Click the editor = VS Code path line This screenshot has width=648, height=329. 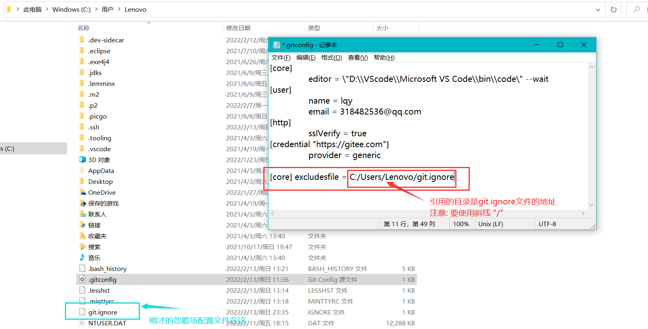tap(428, 79)
